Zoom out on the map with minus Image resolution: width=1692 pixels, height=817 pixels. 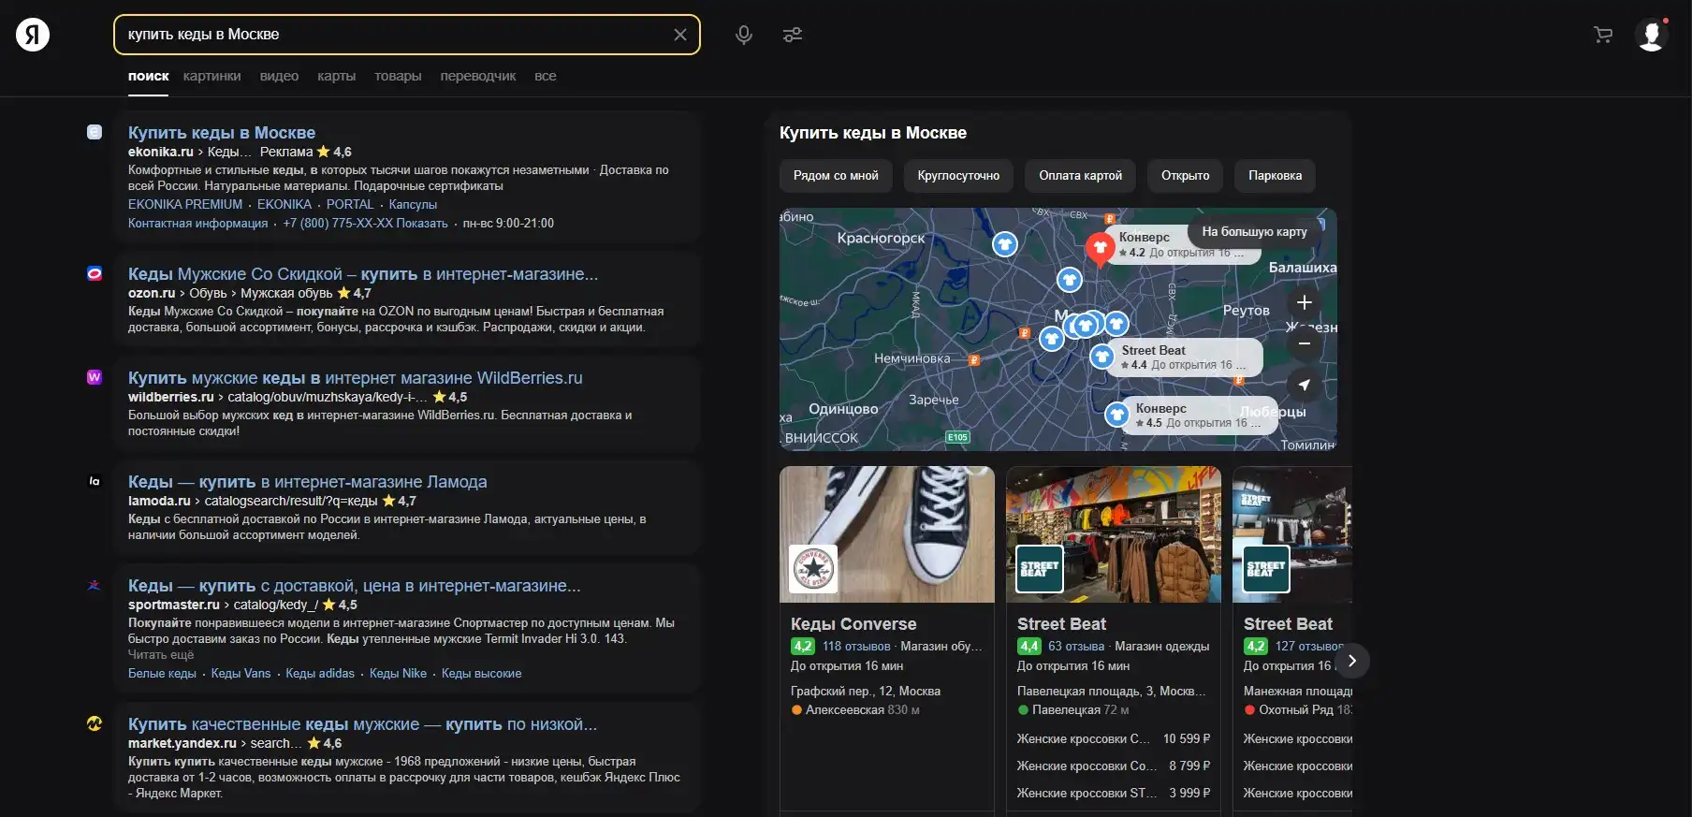(1305, 343)
